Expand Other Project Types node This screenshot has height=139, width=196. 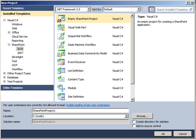pos(5,73)
